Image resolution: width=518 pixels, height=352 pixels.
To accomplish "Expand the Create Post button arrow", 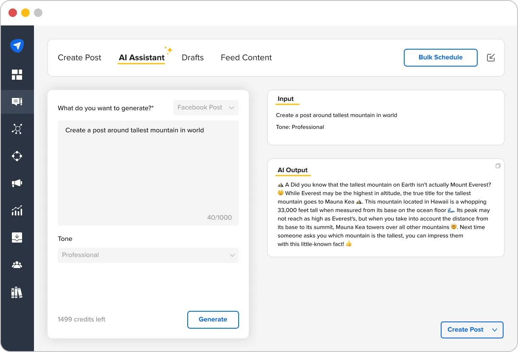I will pos(494,330).
